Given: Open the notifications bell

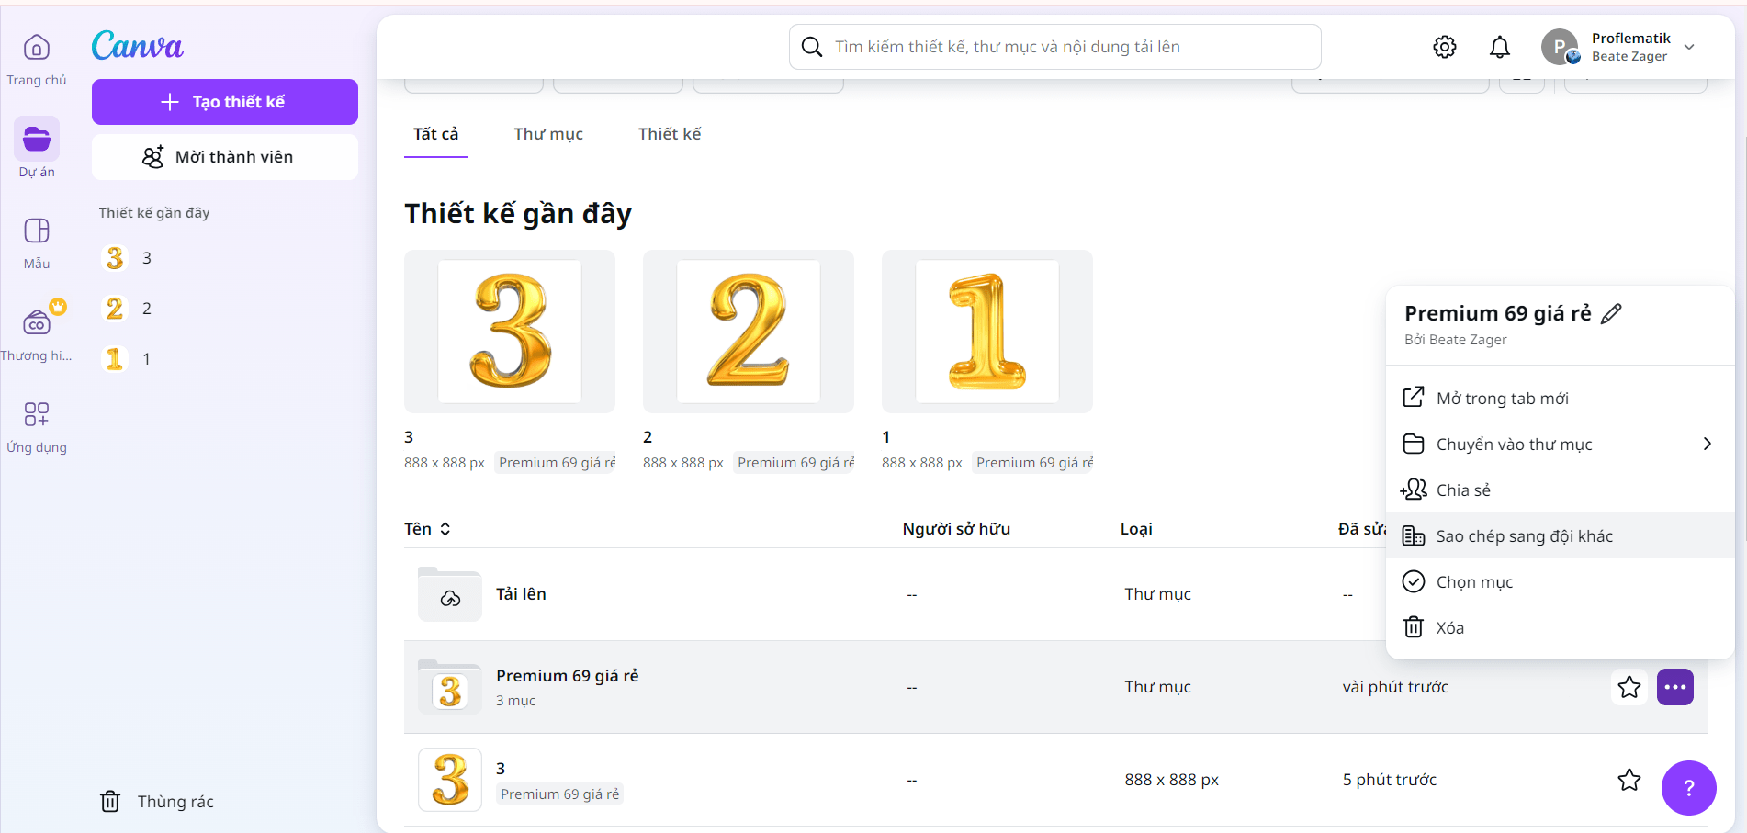Looking at the screenshot, I should tap(1500, 47).
